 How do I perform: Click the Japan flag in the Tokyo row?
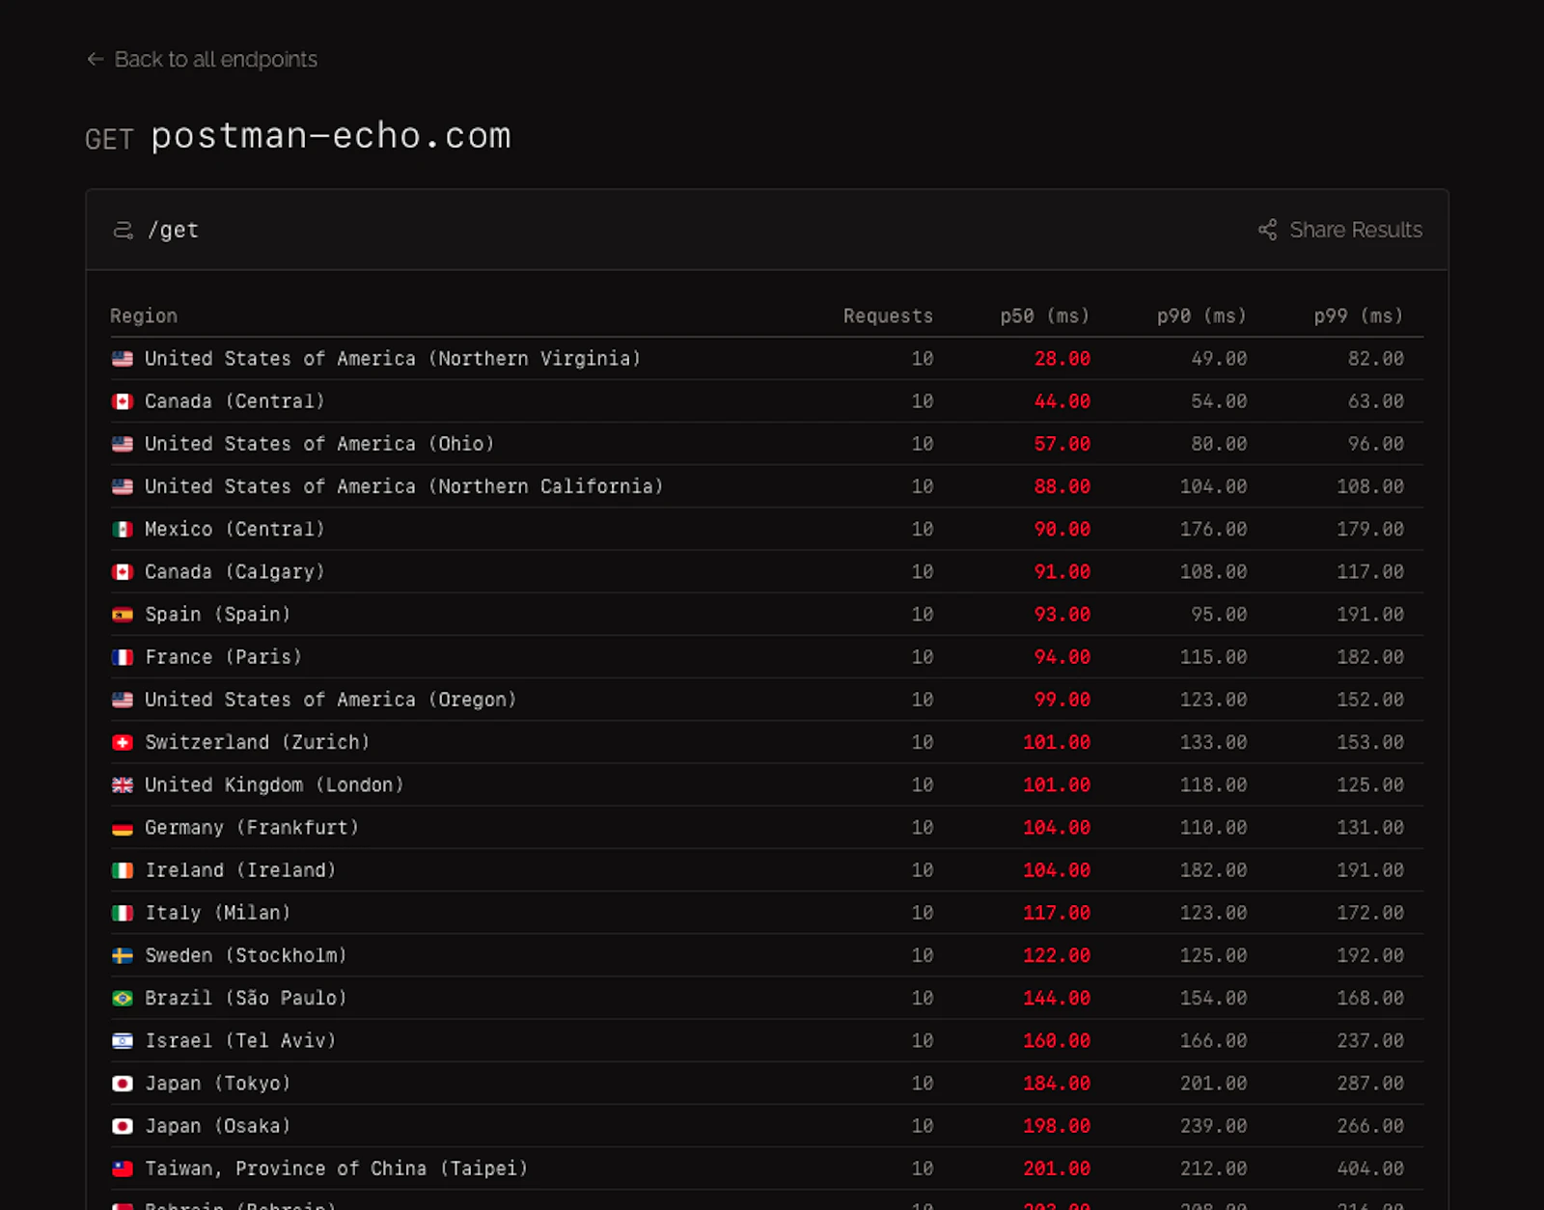click(123, 1084)
